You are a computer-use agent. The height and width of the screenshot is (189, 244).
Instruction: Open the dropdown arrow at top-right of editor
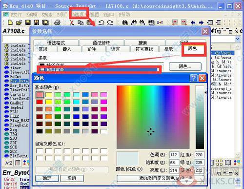(238, 39)
